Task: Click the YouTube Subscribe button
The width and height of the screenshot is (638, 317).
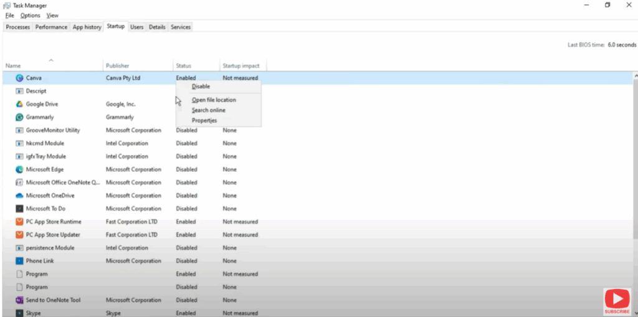Action: pos(617,301)
